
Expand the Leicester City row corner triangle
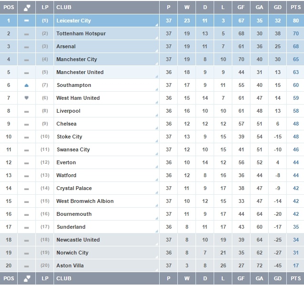click(x=157, y=25)
